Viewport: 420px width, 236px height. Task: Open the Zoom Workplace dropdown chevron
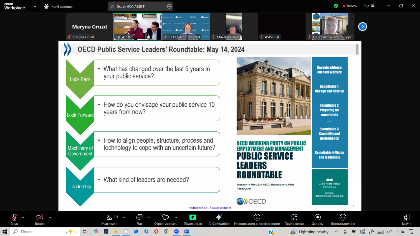pos(35,6)
